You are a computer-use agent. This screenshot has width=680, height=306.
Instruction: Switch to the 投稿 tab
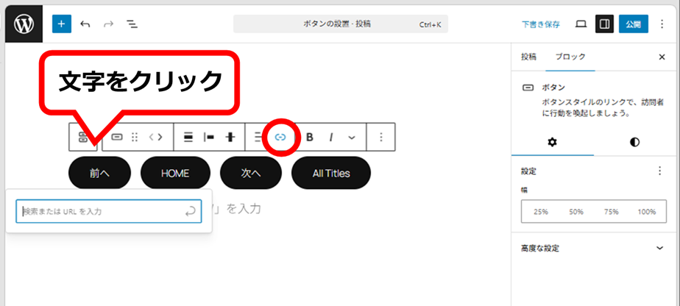click(528, 57)
